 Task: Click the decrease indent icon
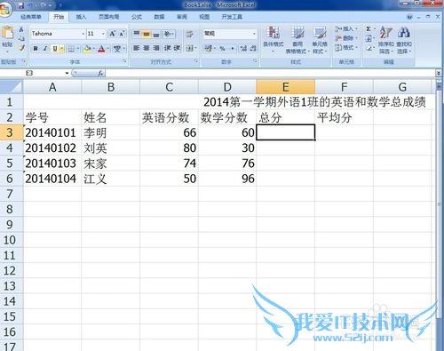click(167, 48)
